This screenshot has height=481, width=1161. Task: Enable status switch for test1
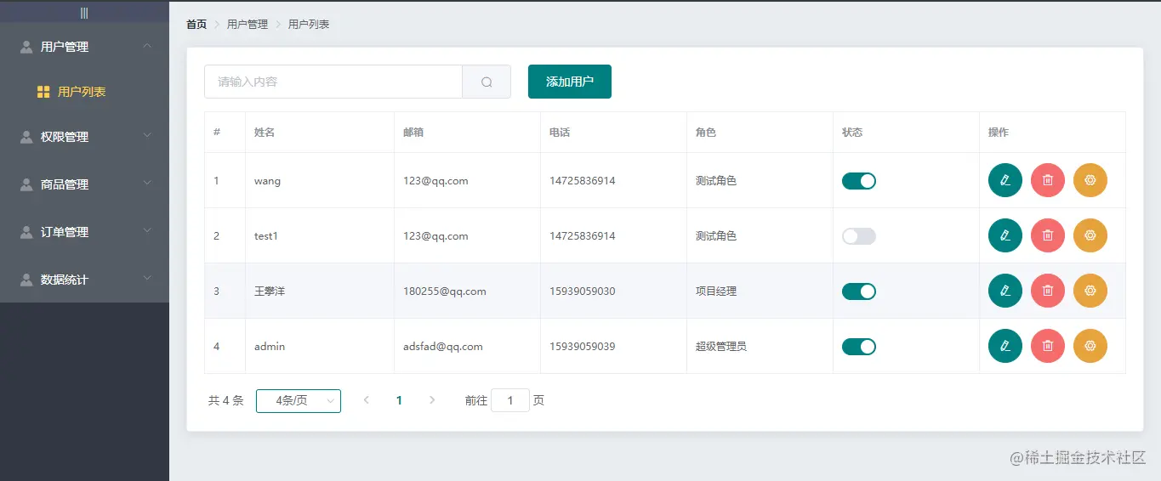click(859, 236)
